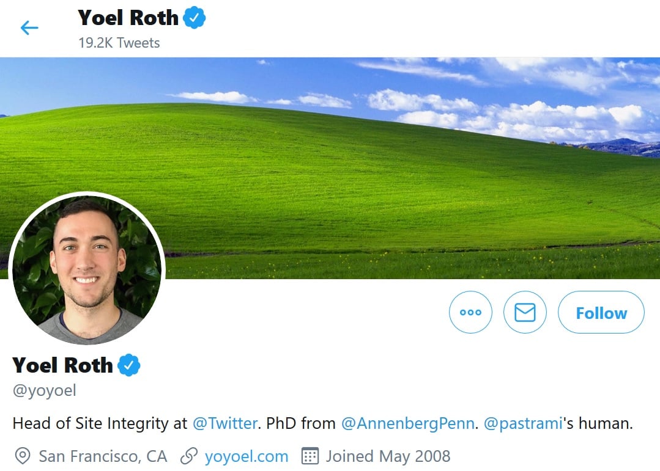Screen dimensions: 660x471
Task: Click the verified badge in the top header
Action: [x=195, y=18]
